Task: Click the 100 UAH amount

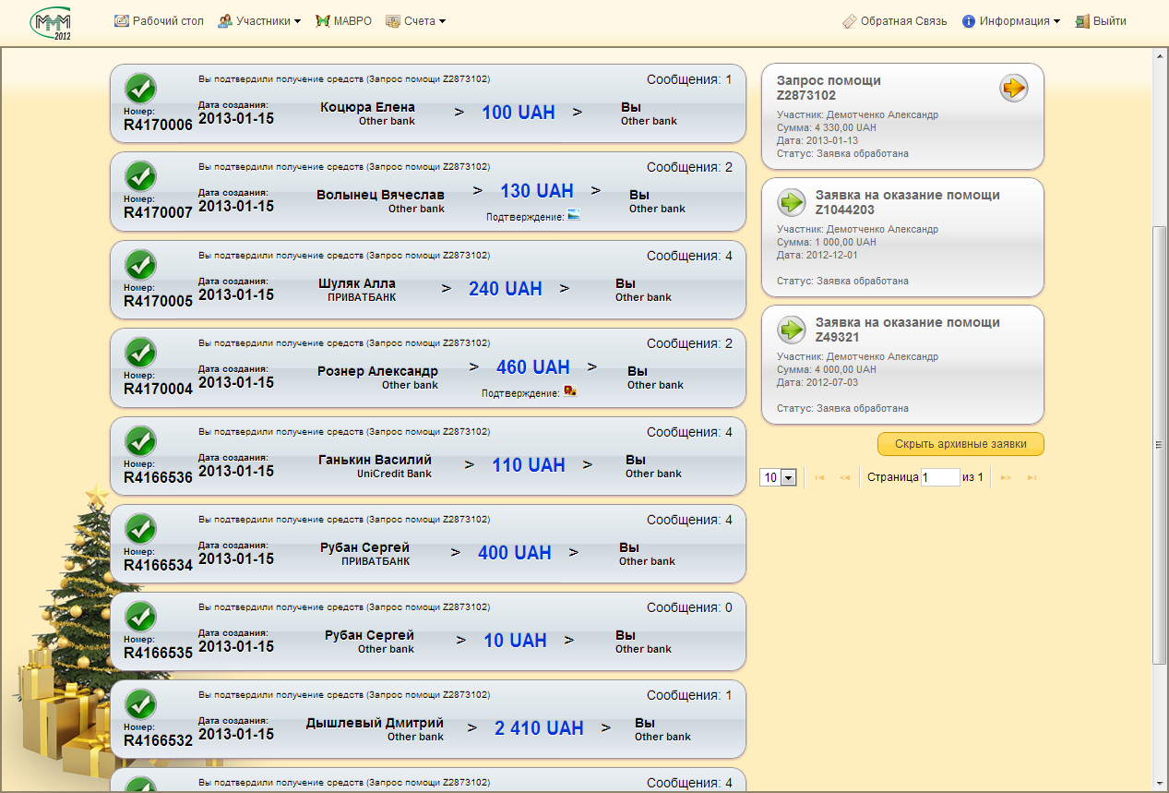Action: tap(519, 113)
